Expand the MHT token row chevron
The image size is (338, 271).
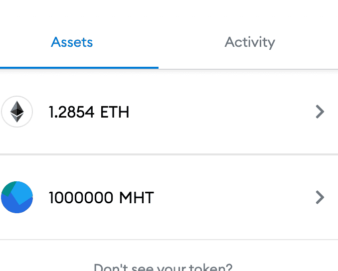(320, 198)
